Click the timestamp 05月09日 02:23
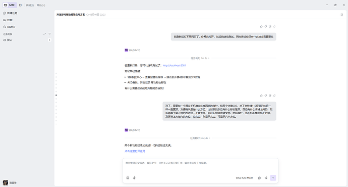348x187 pixels. point(97,15)
